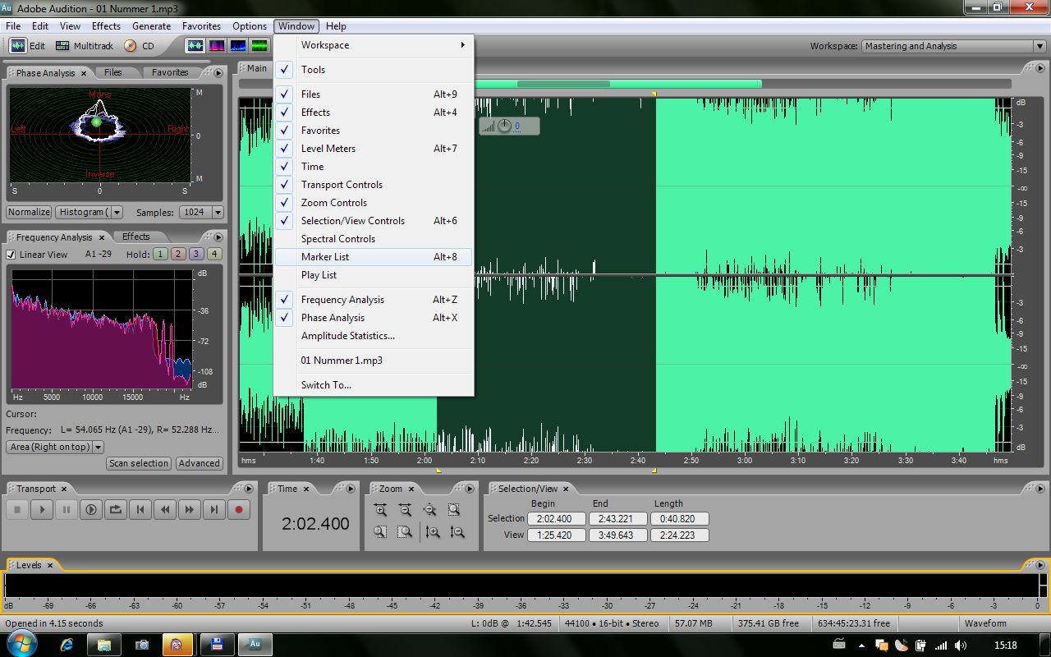Viewport: 1051px width, 657px height.
Task: Select Play List in Window menu
Action: [x=374, y=275]
